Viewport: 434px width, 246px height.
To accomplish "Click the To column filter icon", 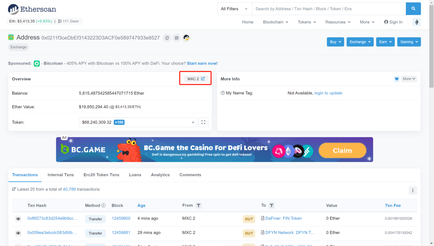I will [x=272, y=205].
